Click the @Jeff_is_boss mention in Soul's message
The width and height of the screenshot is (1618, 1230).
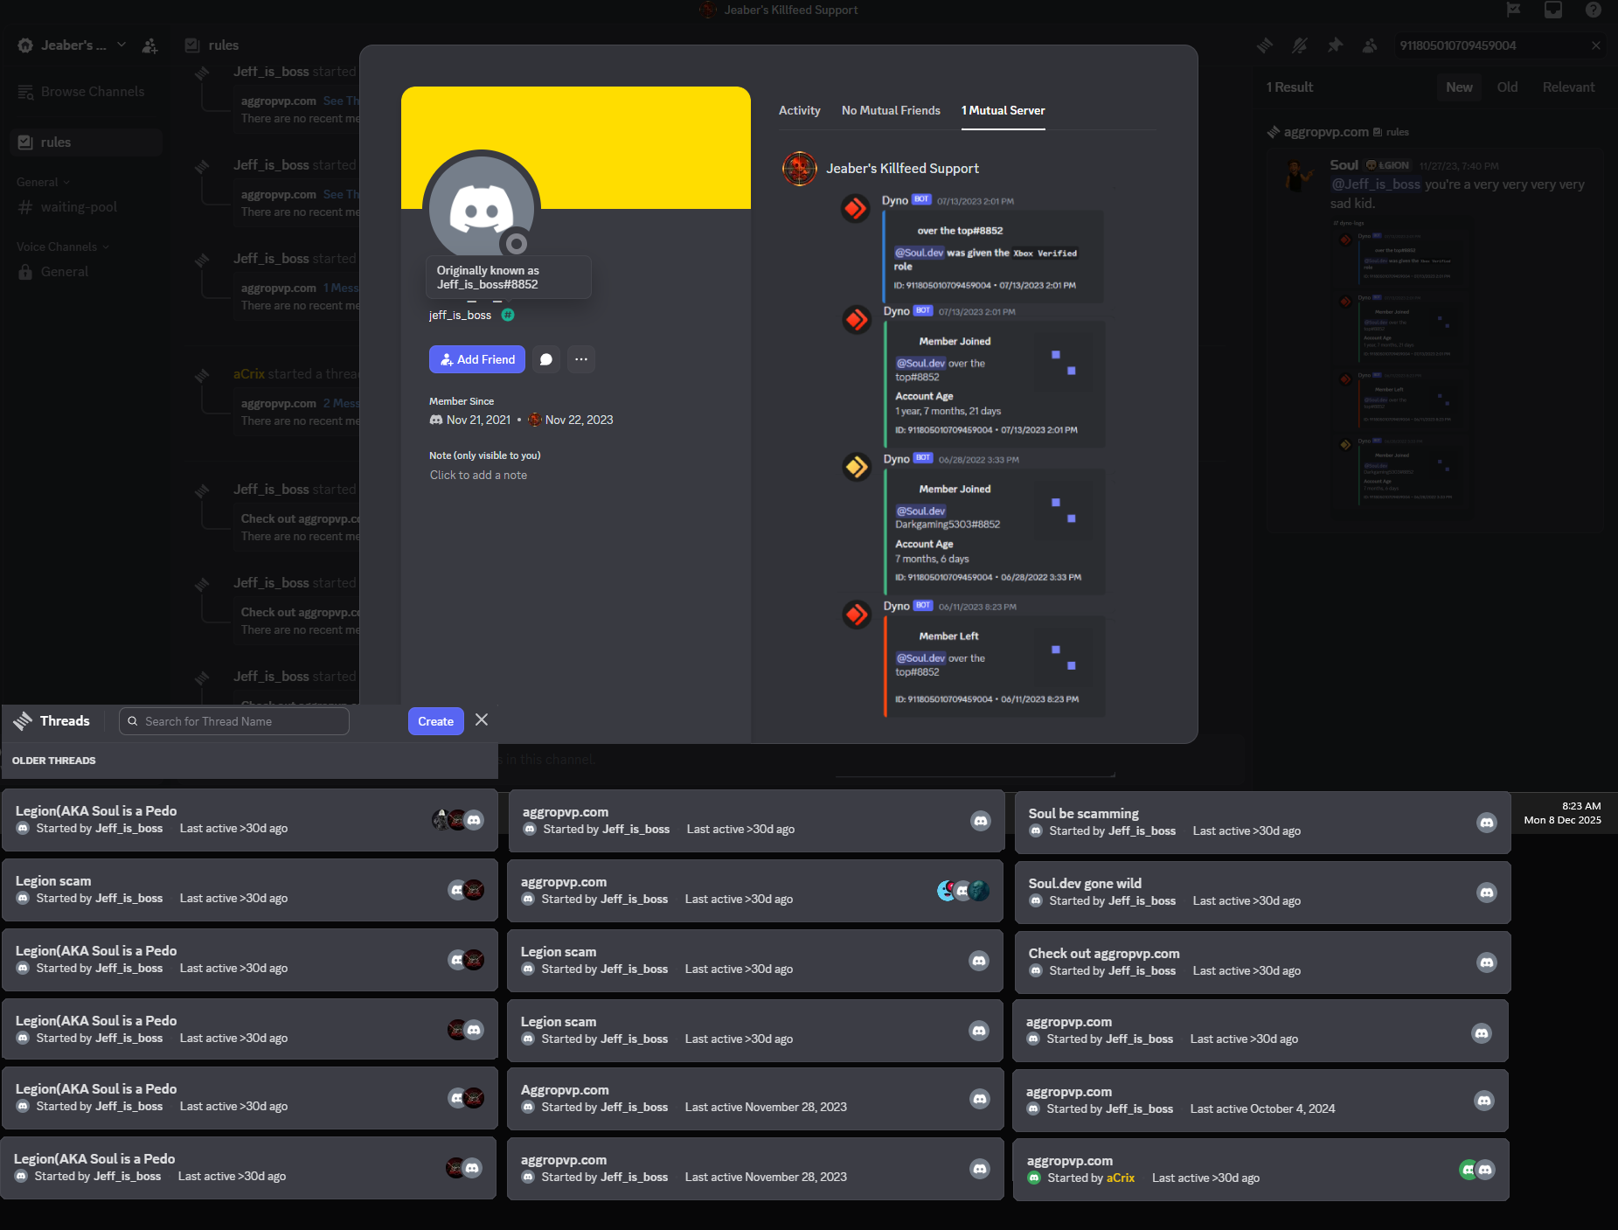pos(1375,184)
